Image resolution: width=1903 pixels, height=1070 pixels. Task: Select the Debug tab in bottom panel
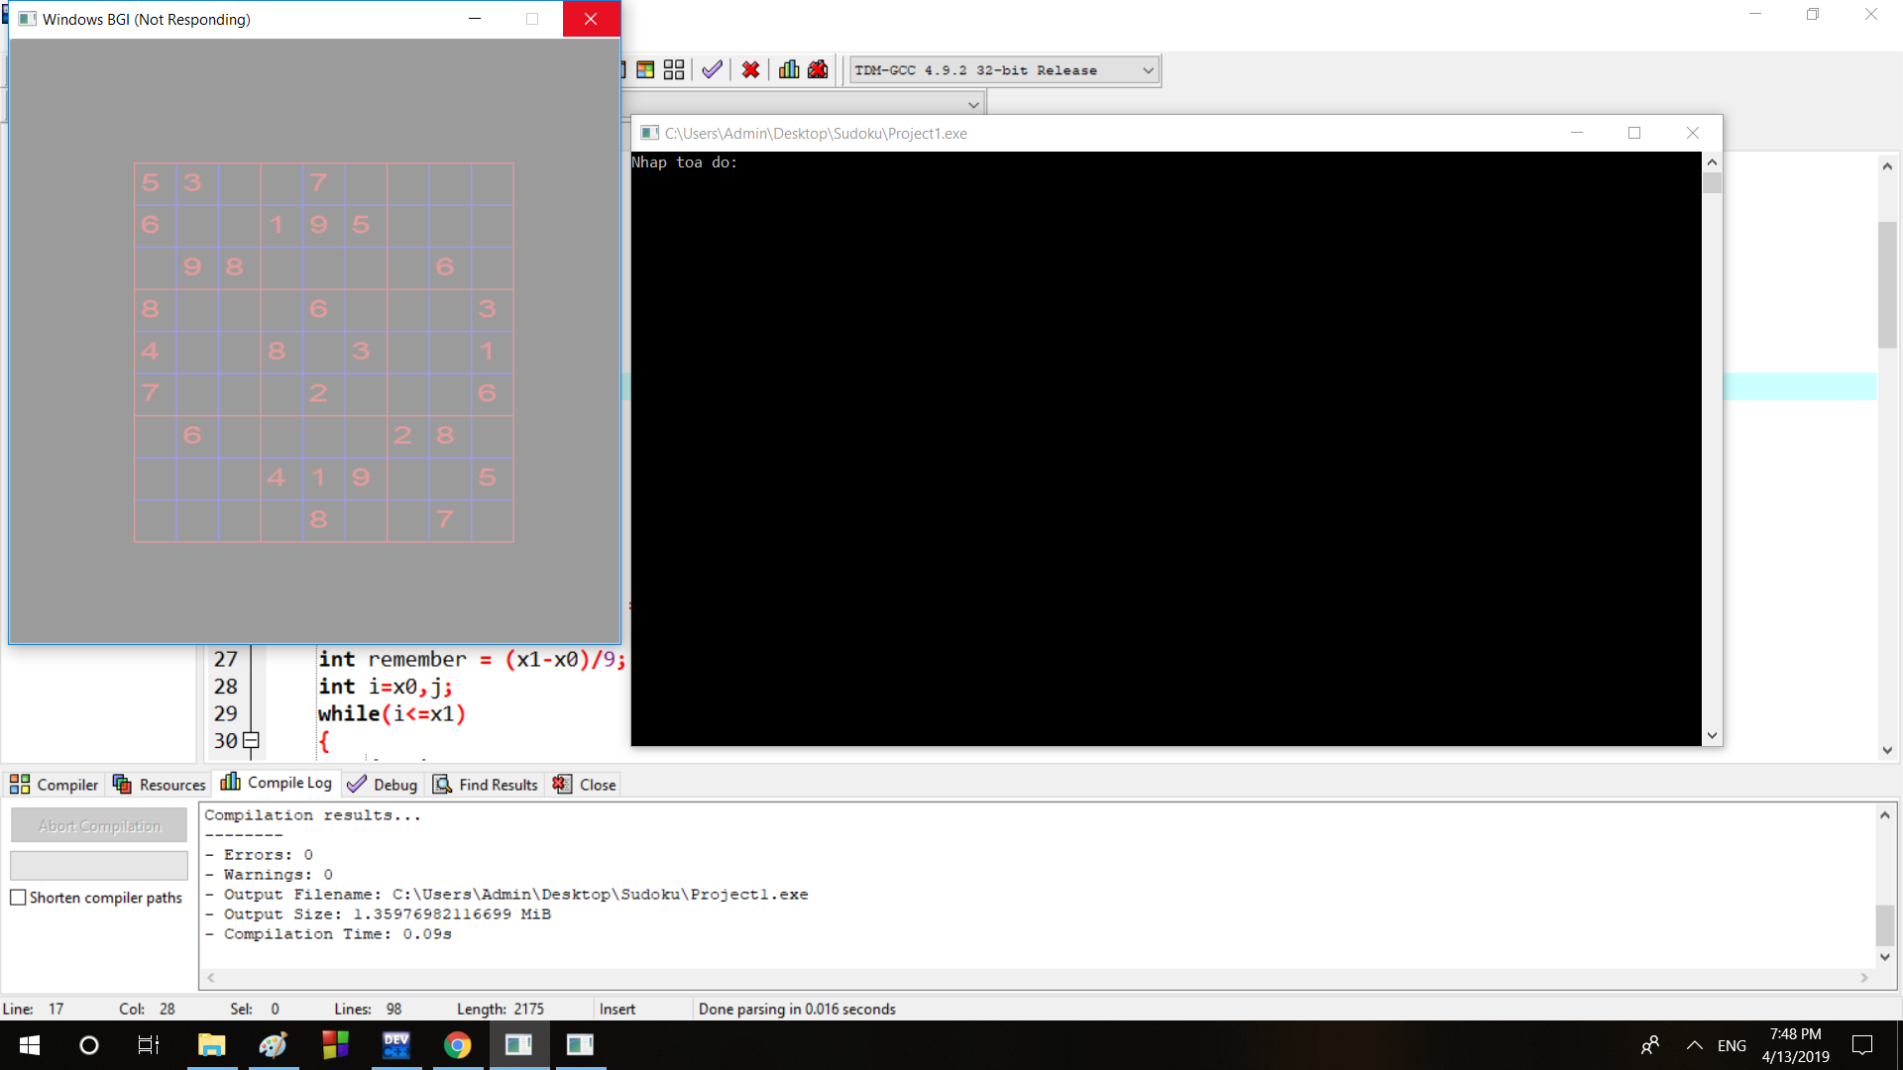[x=383, y=785]
